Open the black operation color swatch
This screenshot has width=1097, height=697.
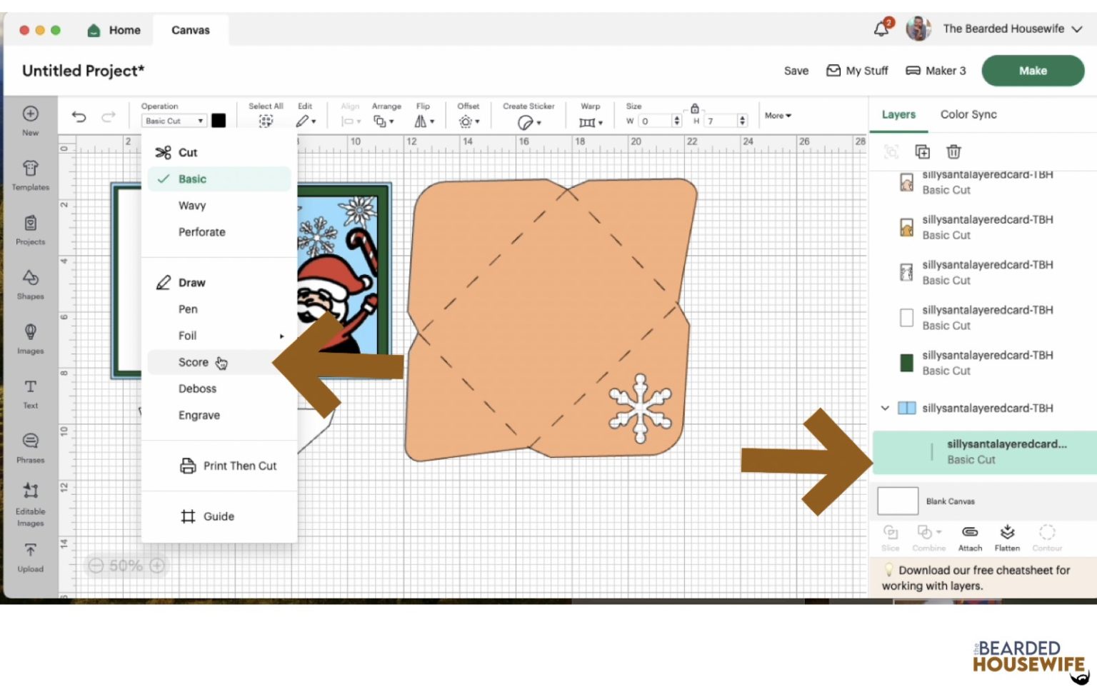219,121
